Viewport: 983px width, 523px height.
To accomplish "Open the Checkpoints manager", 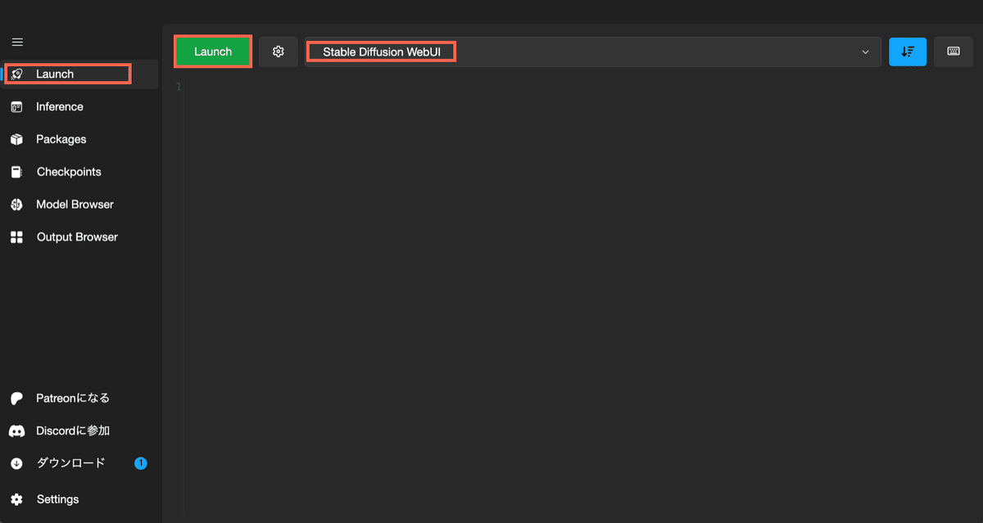I will [68, 172].
